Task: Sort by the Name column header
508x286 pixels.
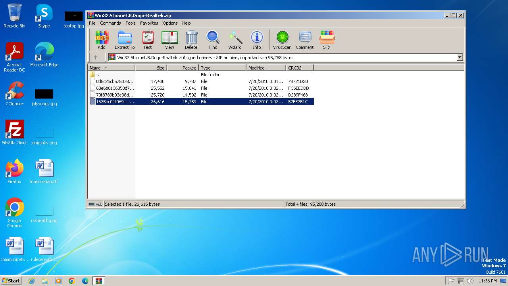Action: pos(111,68)
